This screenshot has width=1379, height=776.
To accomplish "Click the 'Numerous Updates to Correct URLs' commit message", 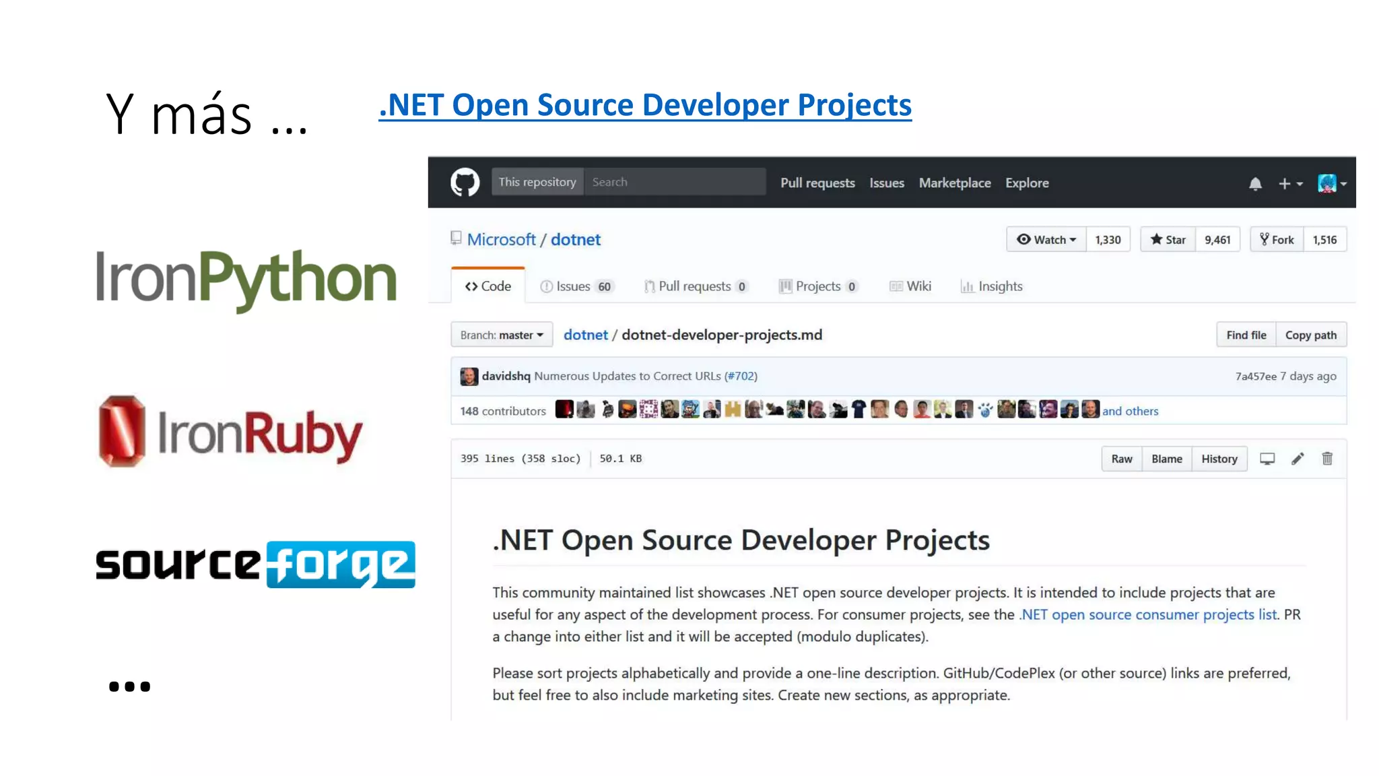I will [x=628, y=376].
